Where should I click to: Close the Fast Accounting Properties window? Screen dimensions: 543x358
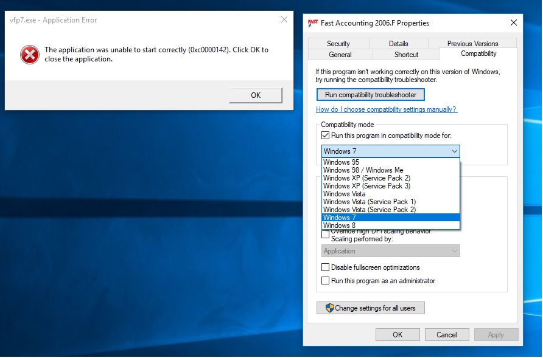click(x=514, y=23)
